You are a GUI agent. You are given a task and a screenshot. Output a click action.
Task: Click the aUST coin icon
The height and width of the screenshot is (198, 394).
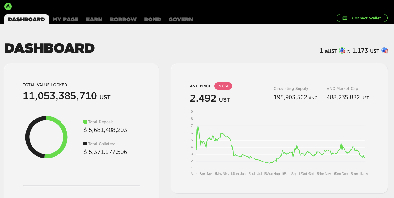click(342, 50)
